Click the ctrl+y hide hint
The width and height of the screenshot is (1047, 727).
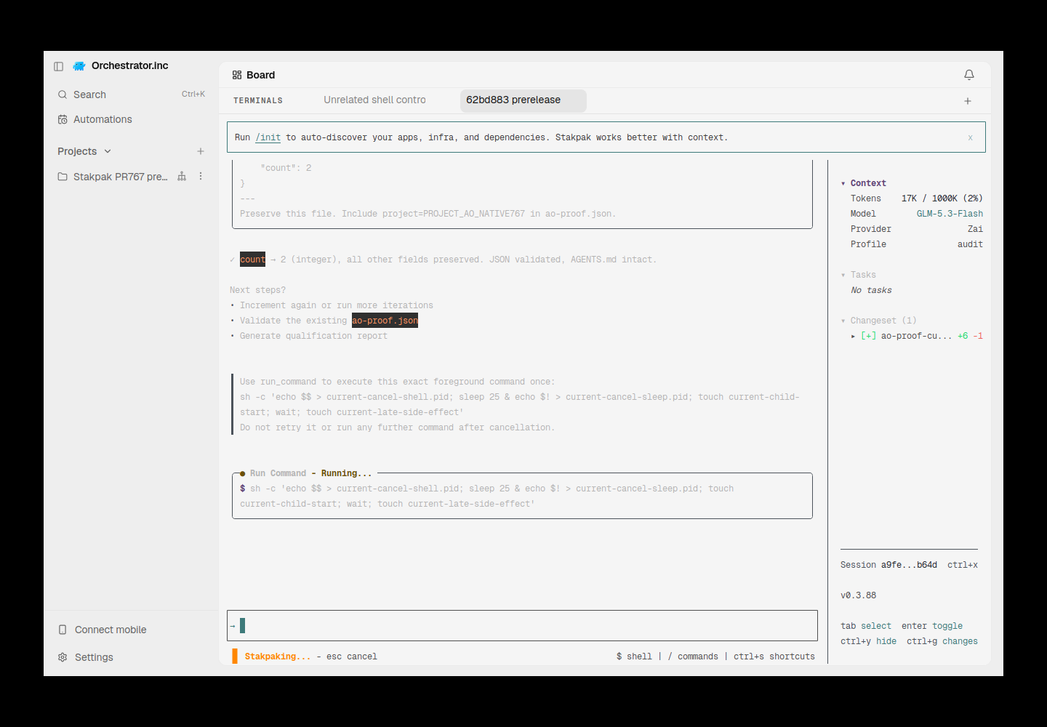point(868,641)
